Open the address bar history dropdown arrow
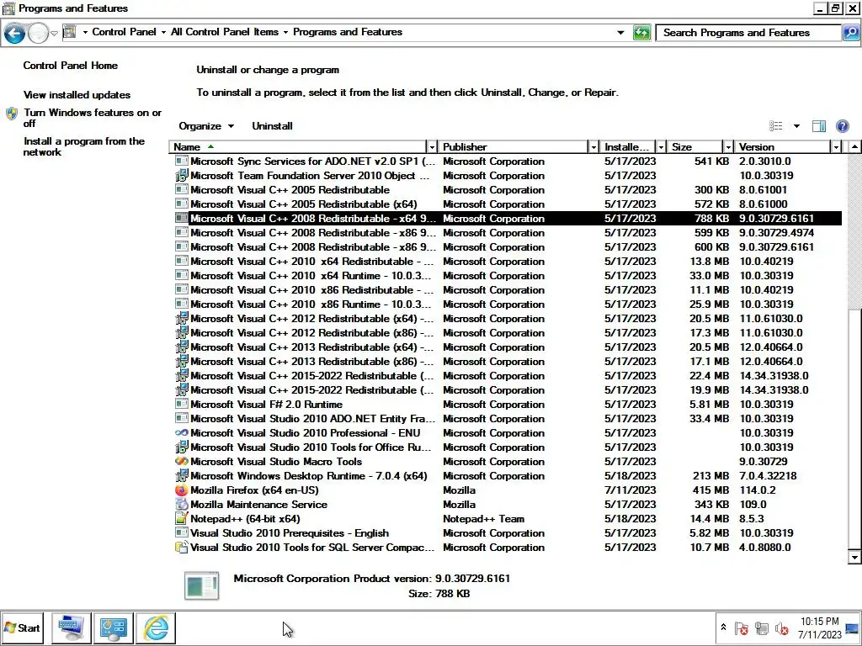This screenshot has width=862, height=646. [x=620, y=33]
